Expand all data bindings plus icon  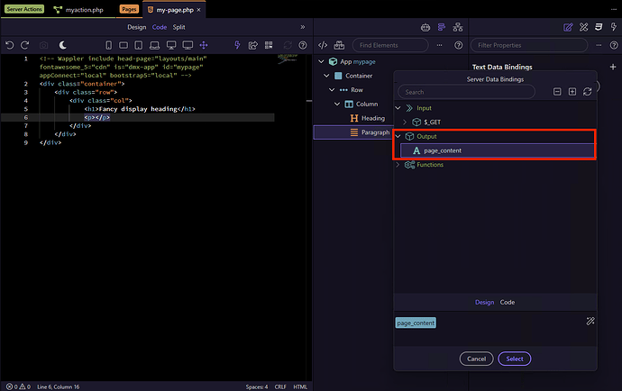pyautogui.click(x=572, y=92)
